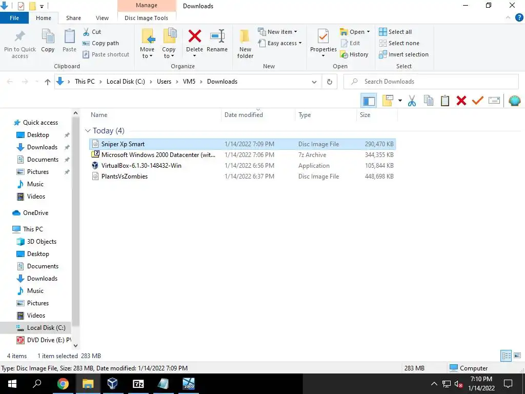Toggle the navigation pane button in toolbar
The image size is (525, 394).
click(x=369, y=101)
